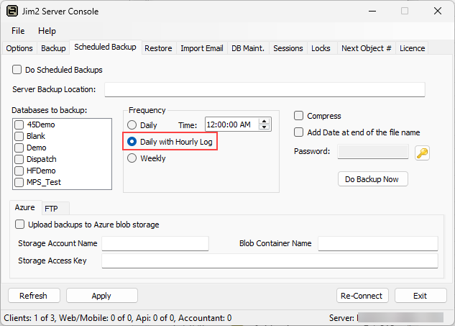Enable the Do Scheduled Backups checkbox
The height and width of the screenshot is (326, 455).
coord(17,70)
